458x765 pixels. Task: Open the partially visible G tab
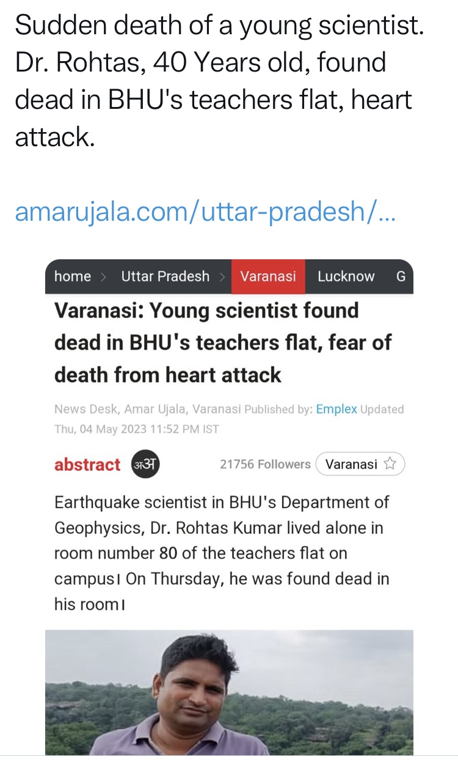[x=401, y=276]
